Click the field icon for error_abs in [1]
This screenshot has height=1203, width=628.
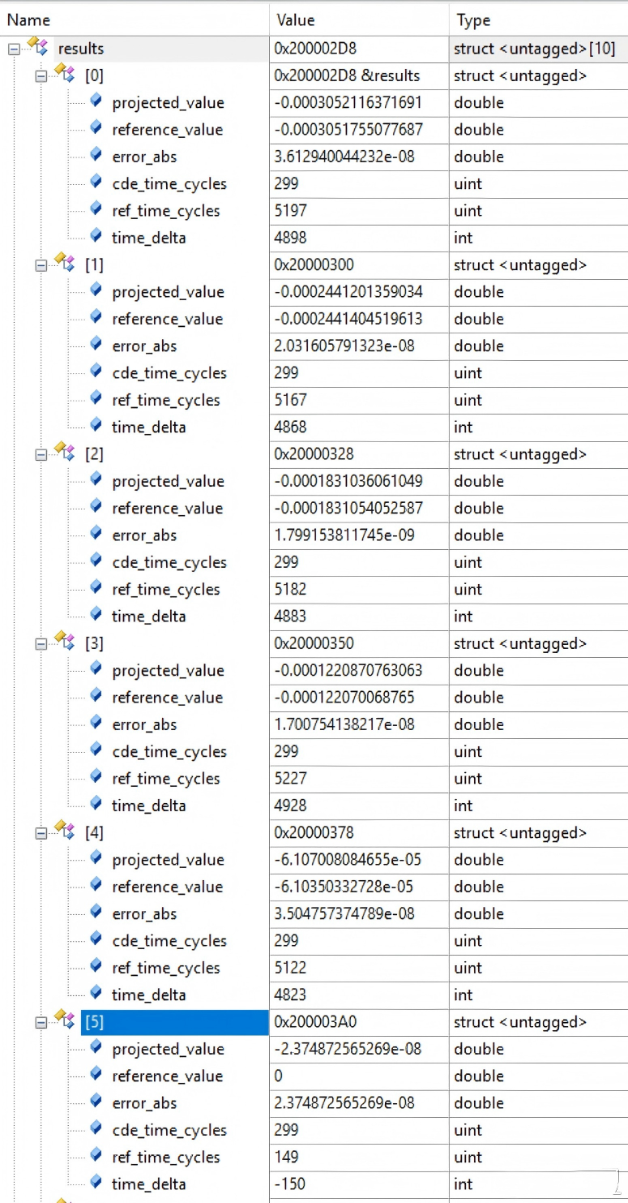pyautogui.click(x=96, y=345)
